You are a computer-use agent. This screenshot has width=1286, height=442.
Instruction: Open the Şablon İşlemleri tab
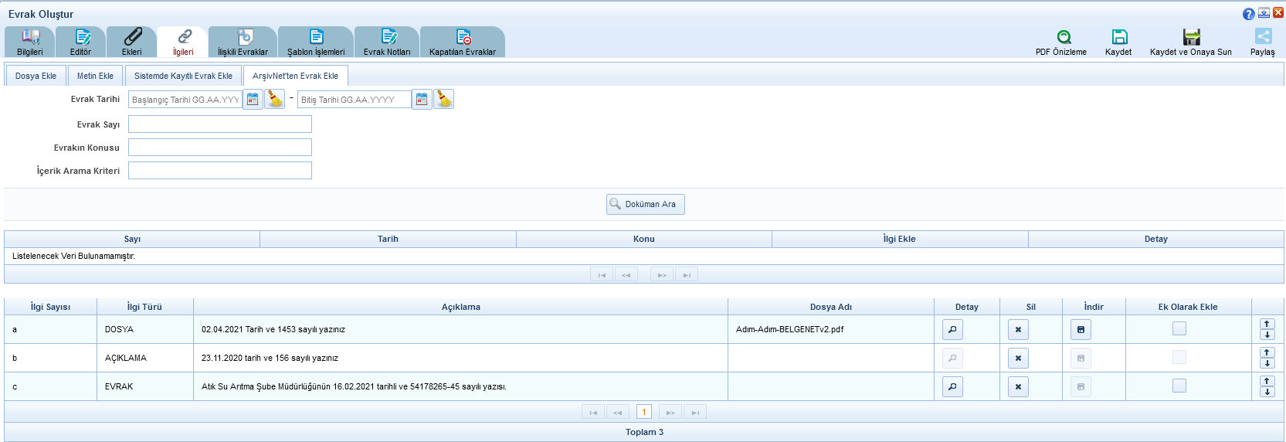coord(316,42)
